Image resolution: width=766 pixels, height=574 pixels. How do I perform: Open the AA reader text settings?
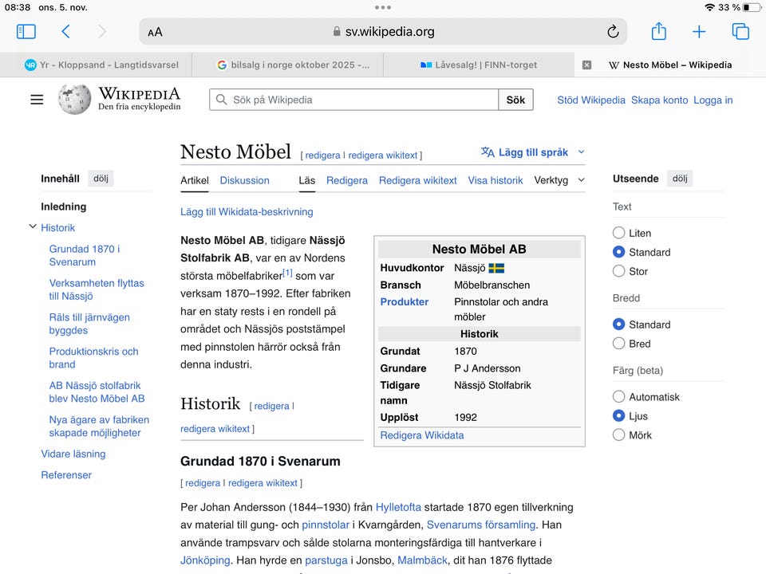click(155, 32)
